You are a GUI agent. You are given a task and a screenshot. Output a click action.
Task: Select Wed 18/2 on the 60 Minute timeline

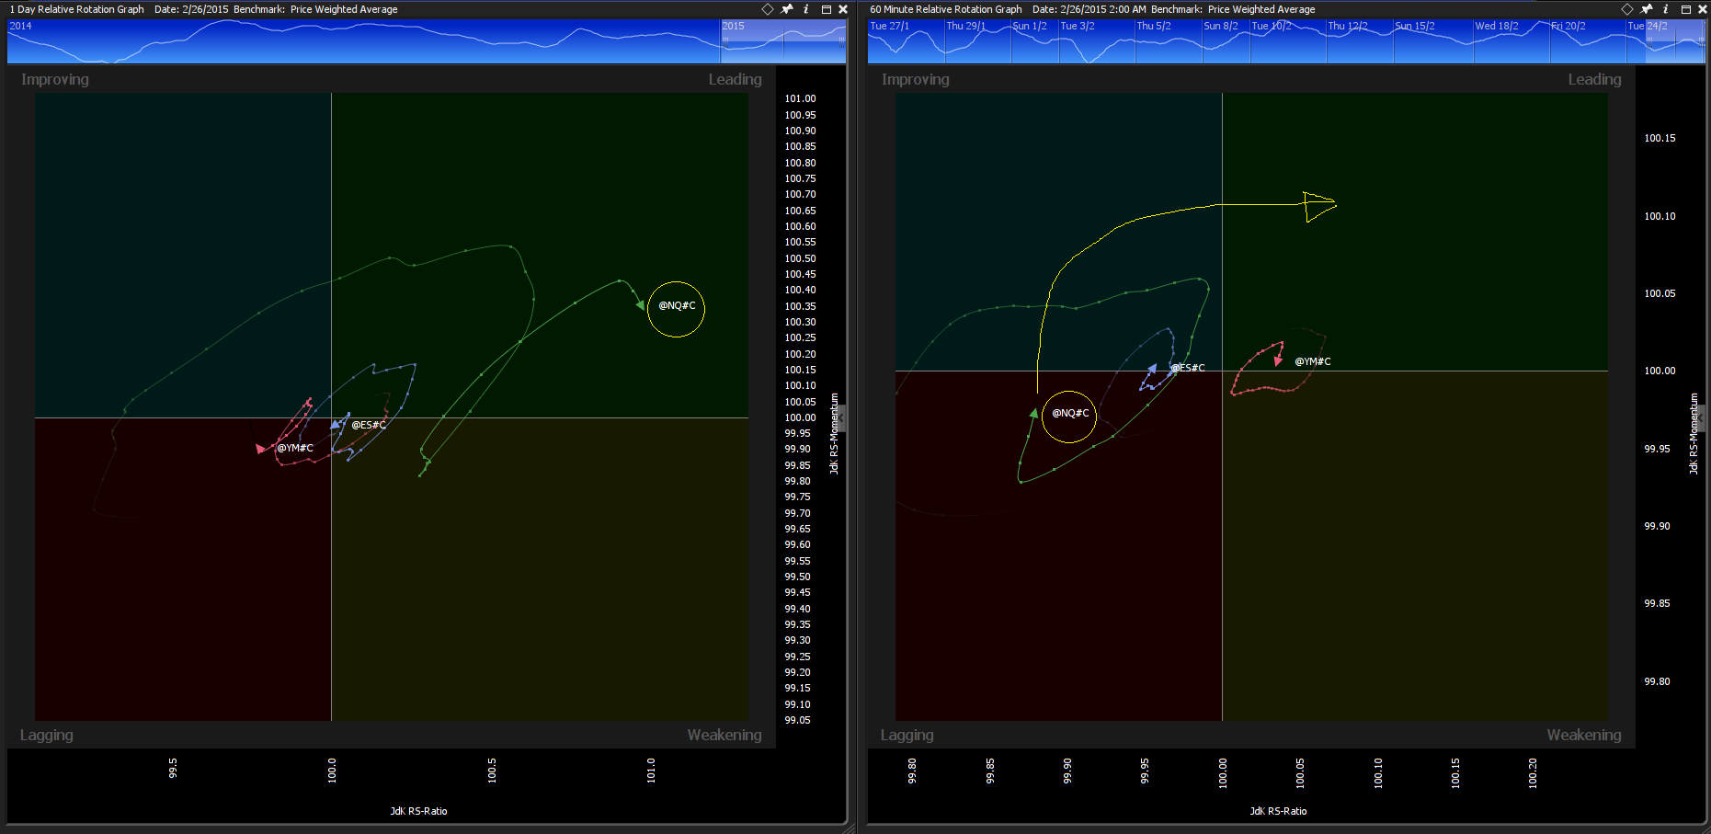1497,26
